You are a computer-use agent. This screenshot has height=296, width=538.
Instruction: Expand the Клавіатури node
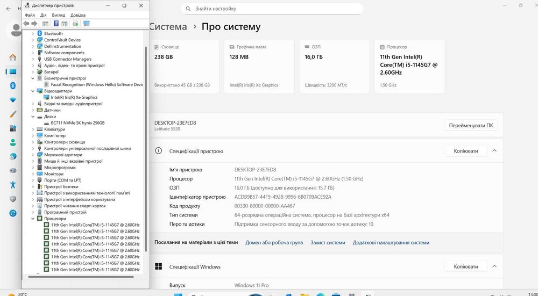[x=33, y=129]
